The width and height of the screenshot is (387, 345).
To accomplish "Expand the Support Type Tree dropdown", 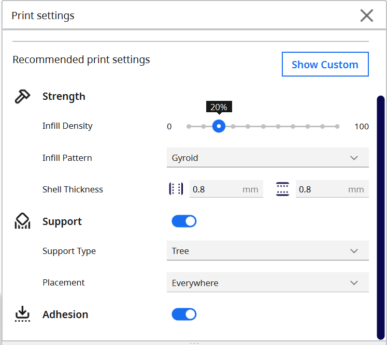I will (267, 251).
